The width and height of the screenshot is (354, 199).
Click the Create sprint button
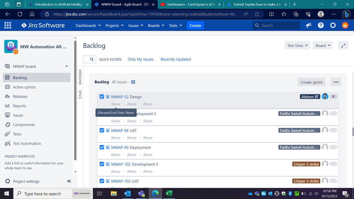pos(311,82)
